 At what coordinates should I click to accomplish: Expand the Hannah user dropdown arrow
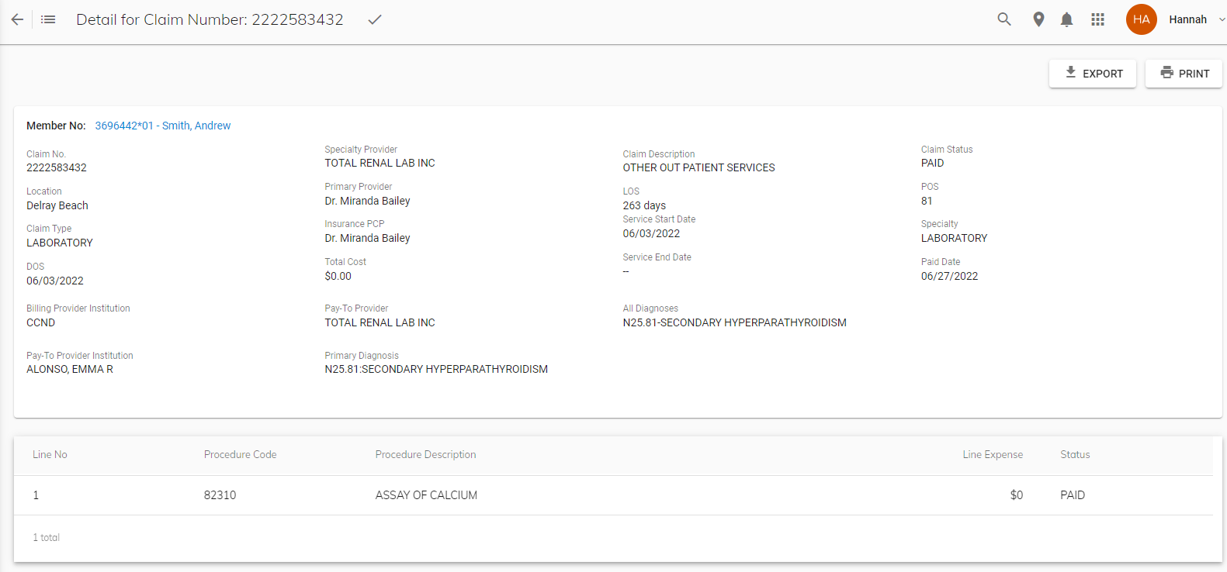(1222, 19)
